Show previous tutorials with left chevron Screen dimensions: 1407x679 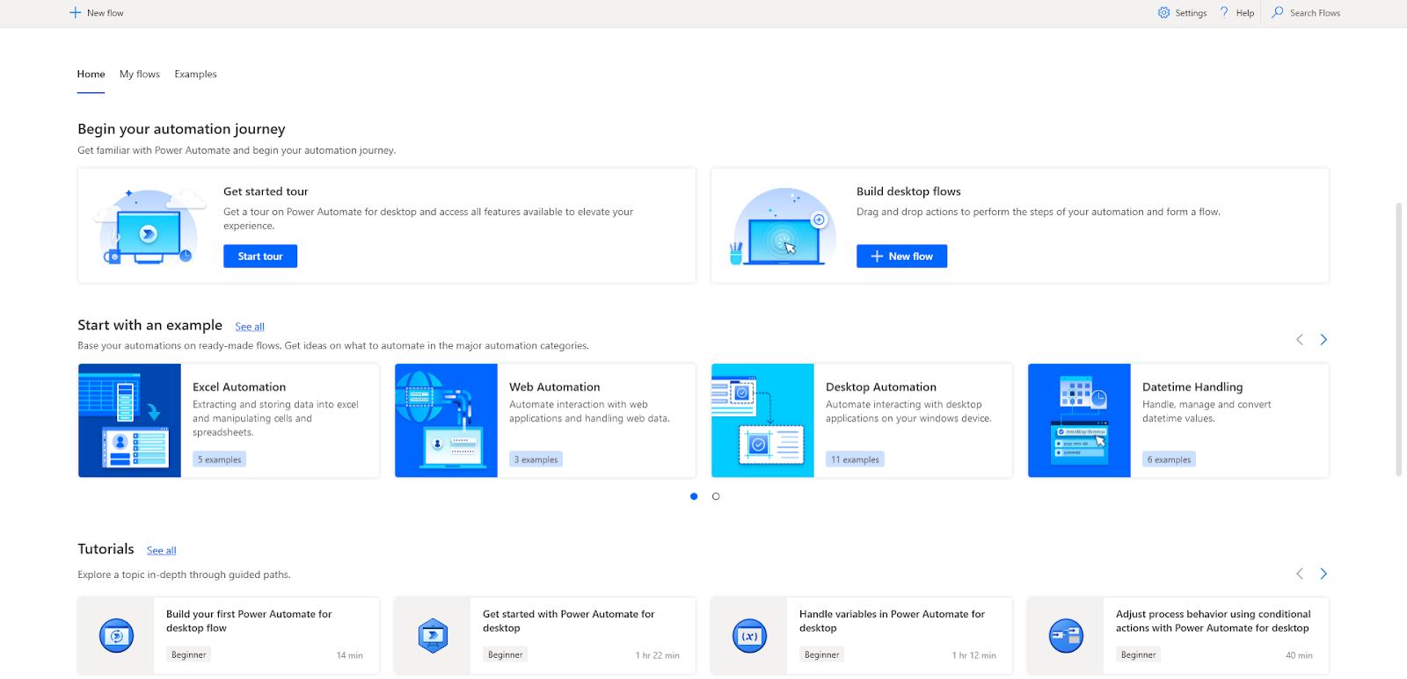click(1300, 574)
